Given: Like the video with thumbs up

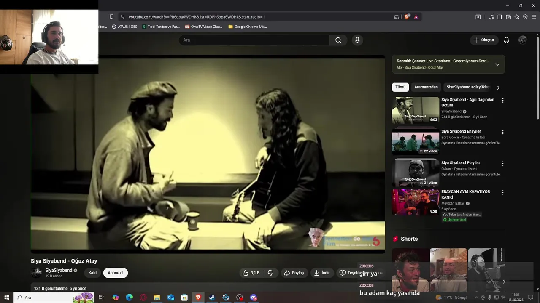Looking at the screenshot, I should tap(251, 273).
